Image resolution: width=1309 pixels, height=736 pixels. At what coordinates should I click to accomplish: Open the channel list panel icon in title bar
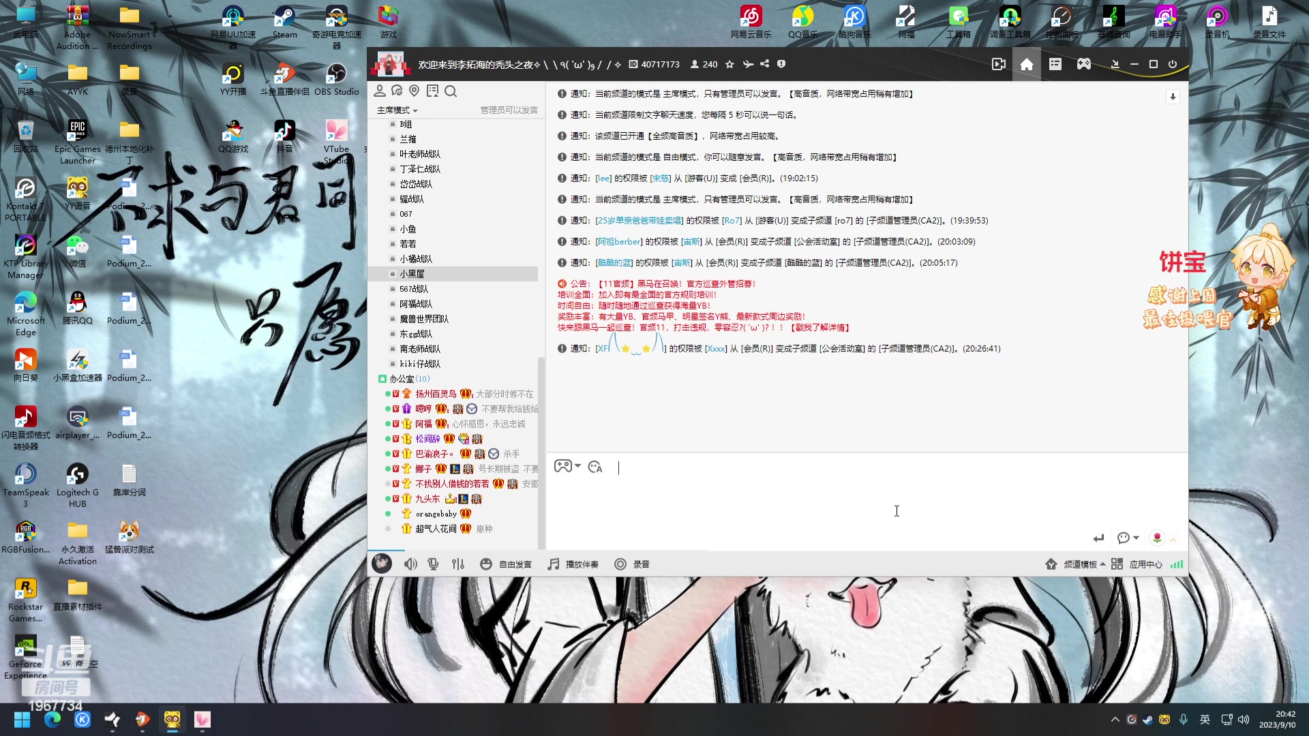1055,64
